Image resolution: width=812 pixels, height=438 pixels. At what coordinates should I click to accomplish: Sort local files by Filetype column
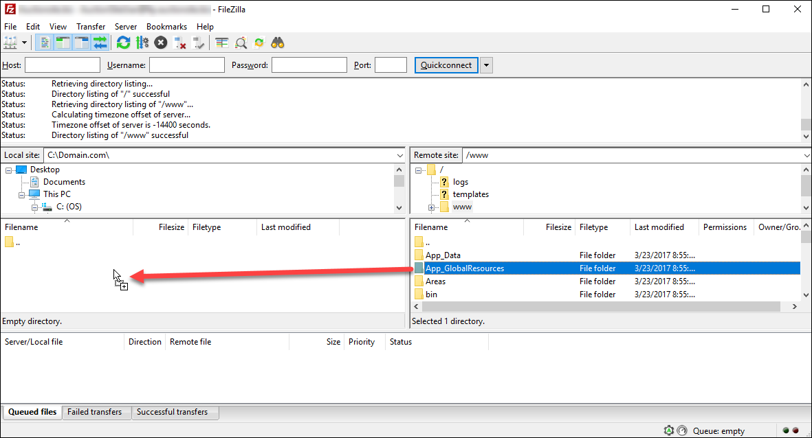[x=221, y=227]
